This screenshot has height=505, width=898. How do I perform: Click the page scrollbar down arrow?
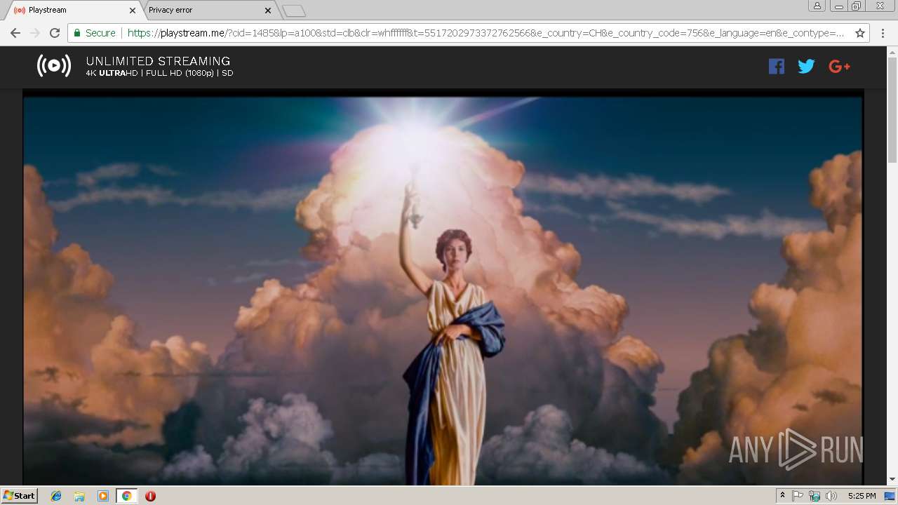click(x=892, y=479)
